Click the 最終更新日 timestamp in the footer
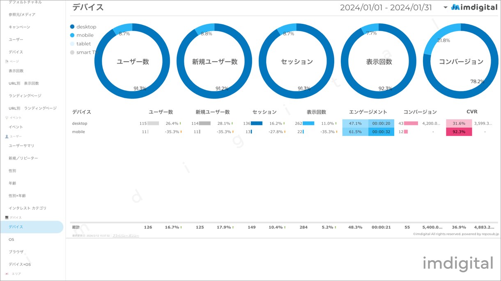501x281 pixels. click(x=91, y=236)
